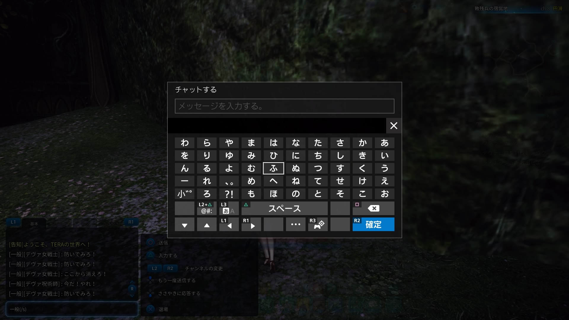569x320 pixels.
Task: Confirm input with 確定 button
Action: 373,224
